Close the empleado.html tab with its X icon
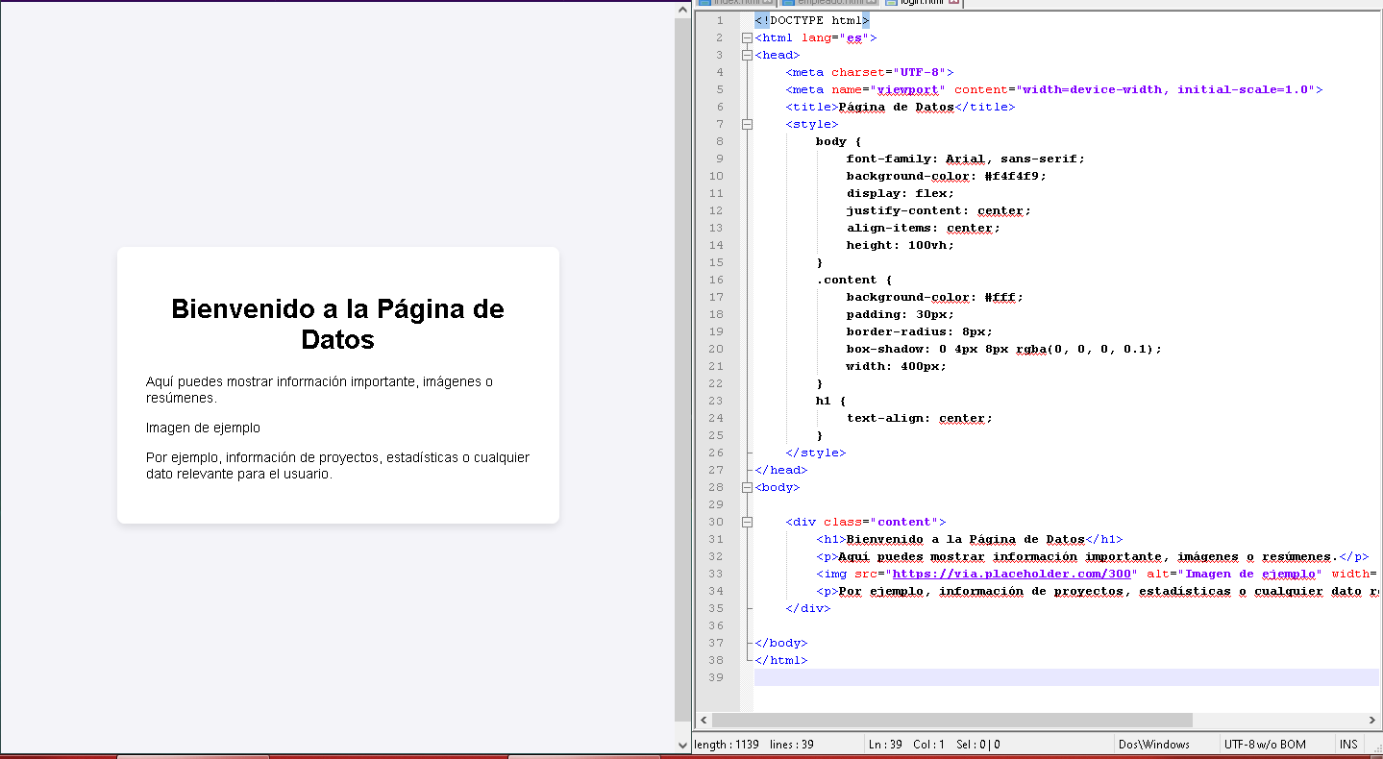Image resolution: width=1383 pixels, height=759 pixels. click(x=873, y=2)
